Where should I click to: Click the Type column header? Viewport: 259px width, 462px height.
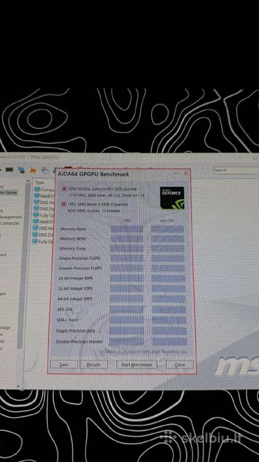click(39, 182)
